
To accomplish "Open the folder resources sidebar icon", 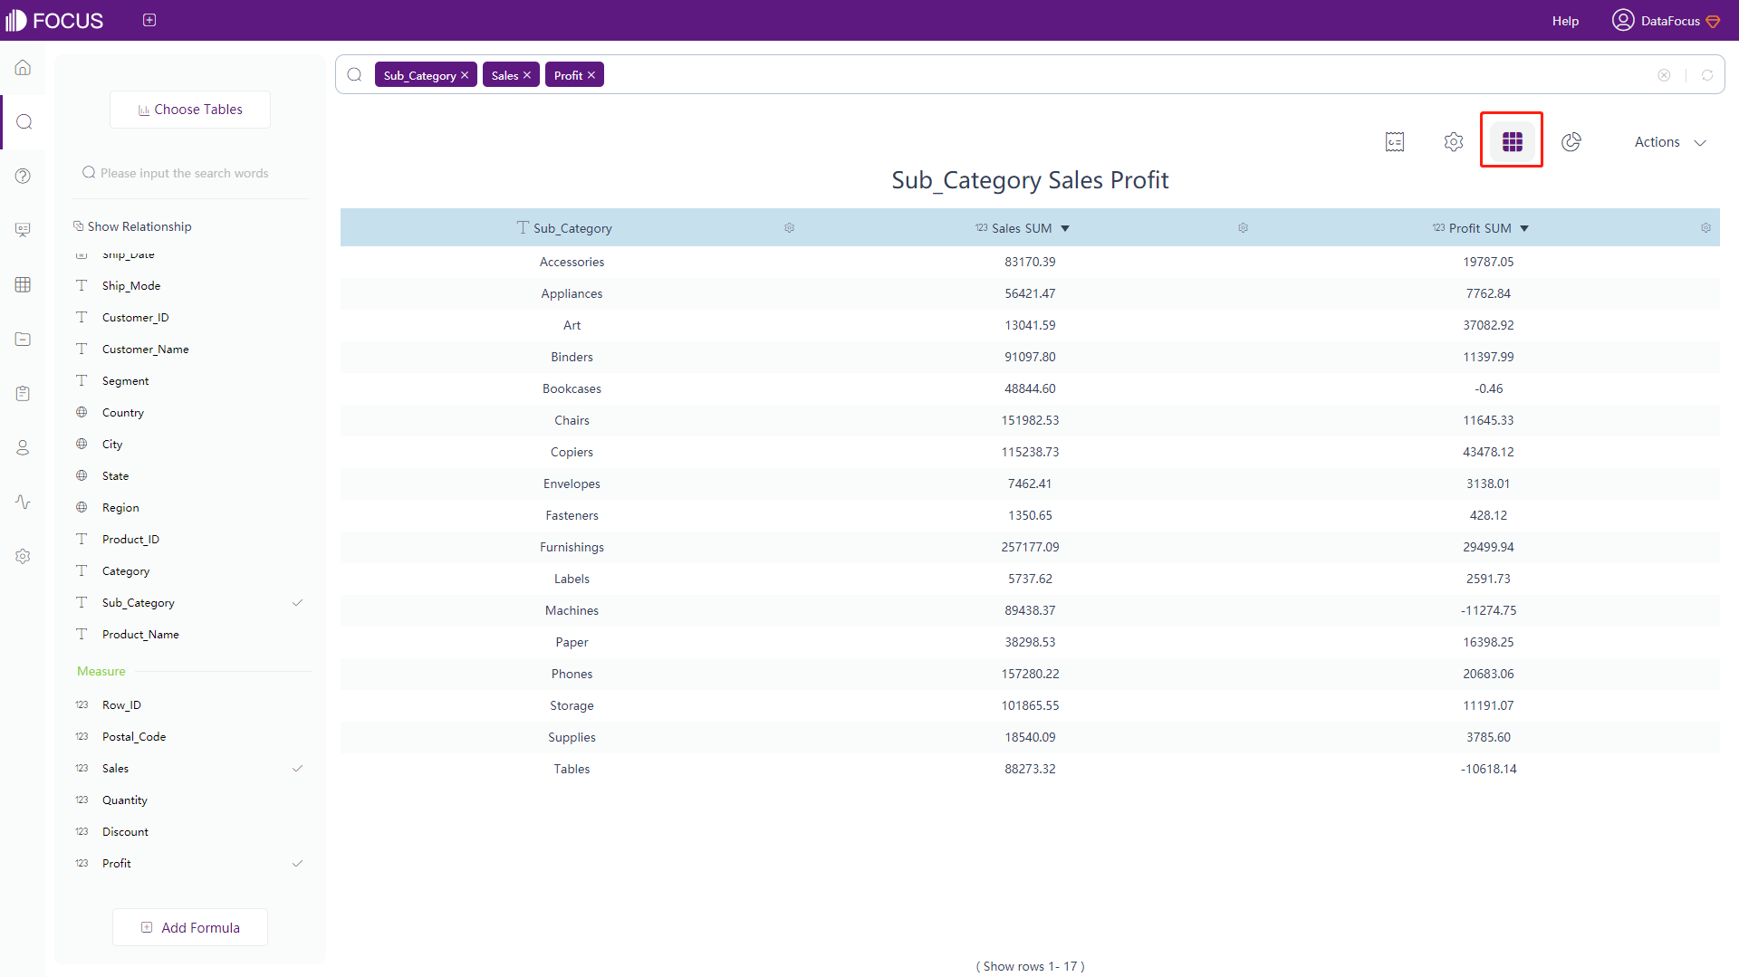I will [x=24, y=339].
